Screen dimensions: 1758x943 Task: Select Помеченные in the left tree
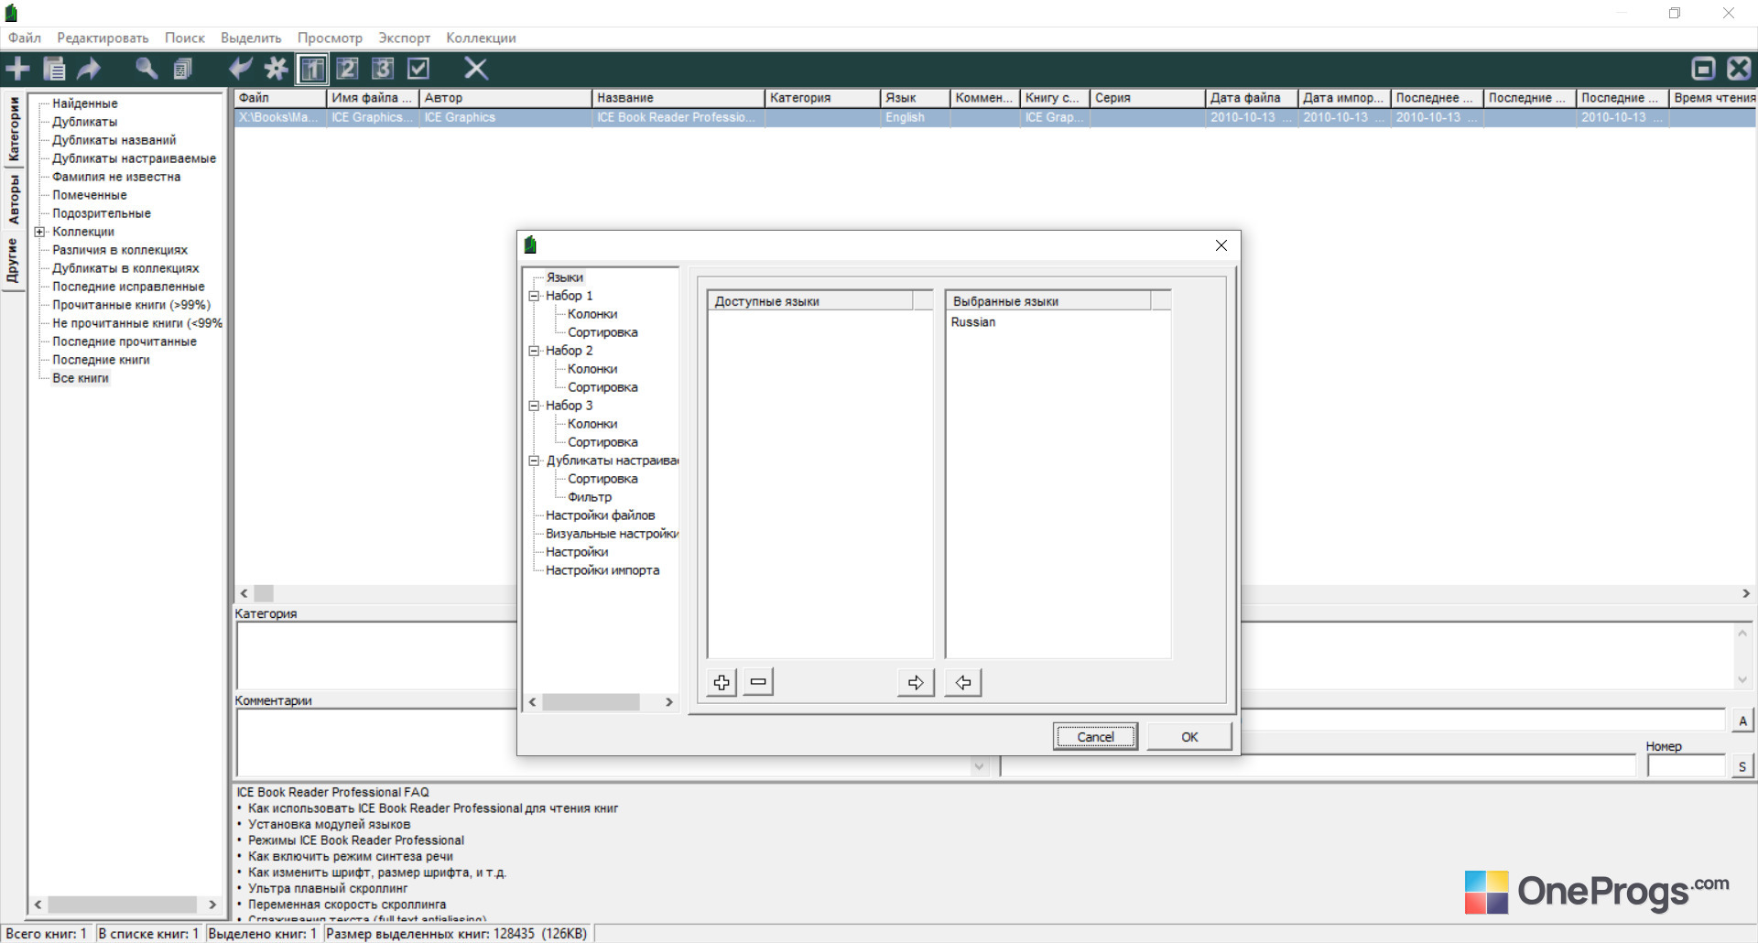pyautogui.click(x=89, y=195)
